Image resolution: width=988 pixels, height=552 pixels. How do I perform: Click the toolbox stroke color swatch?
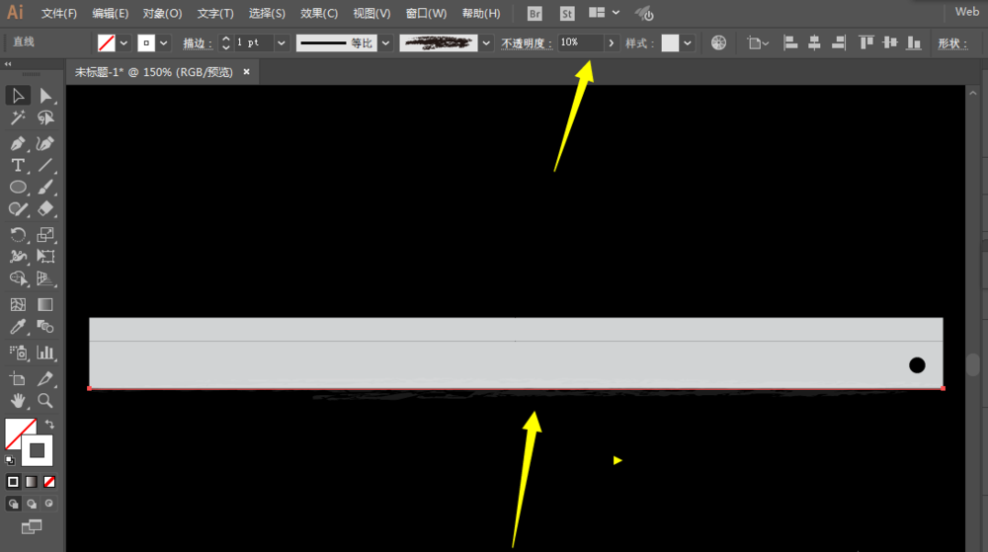pyautogui.click(x=38, y=450)
